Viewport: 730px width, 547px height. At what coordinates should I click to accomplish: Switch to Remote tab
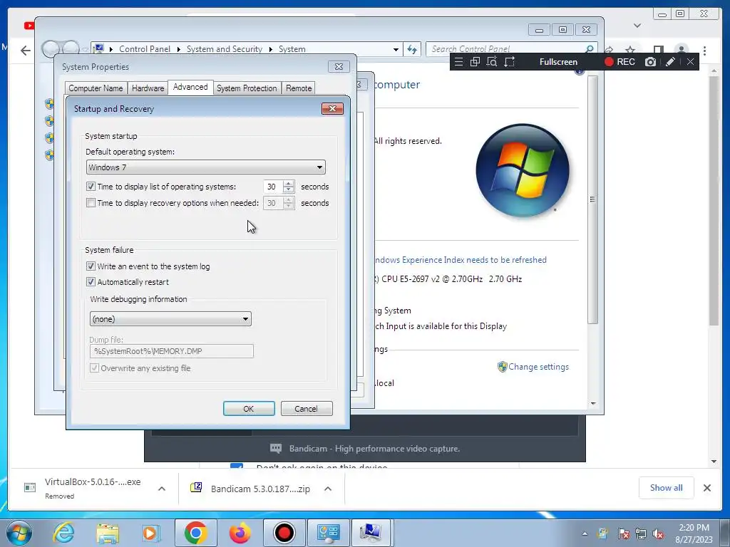coord(299,88)
